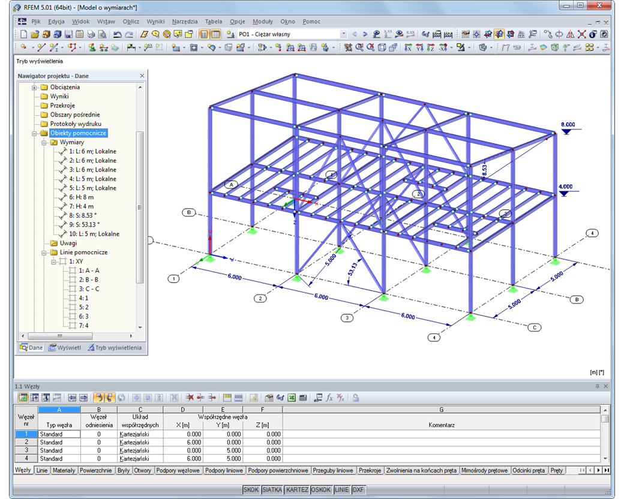Go to next load case arrow

365,34
